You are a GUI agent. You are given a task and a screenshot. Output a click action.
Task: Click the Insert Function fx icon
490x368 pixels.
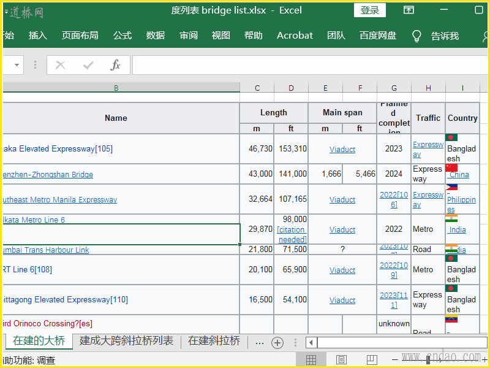115,65
